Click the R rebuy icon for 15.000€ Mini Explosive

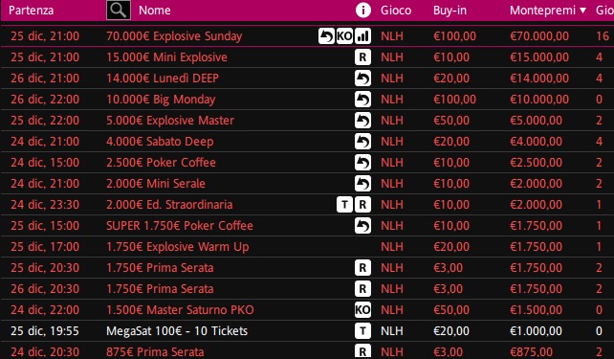click(363, 57)
